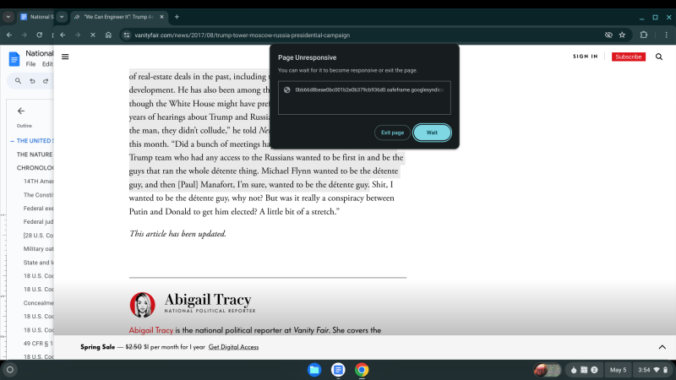Open a new tab with plus button
This screenshot has width=676, height=380.
[x=177, y=17]
